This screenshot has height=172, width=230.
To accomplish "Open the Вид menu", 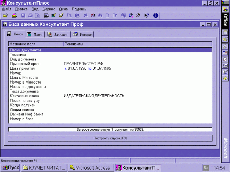I will (x=35, y=9).
